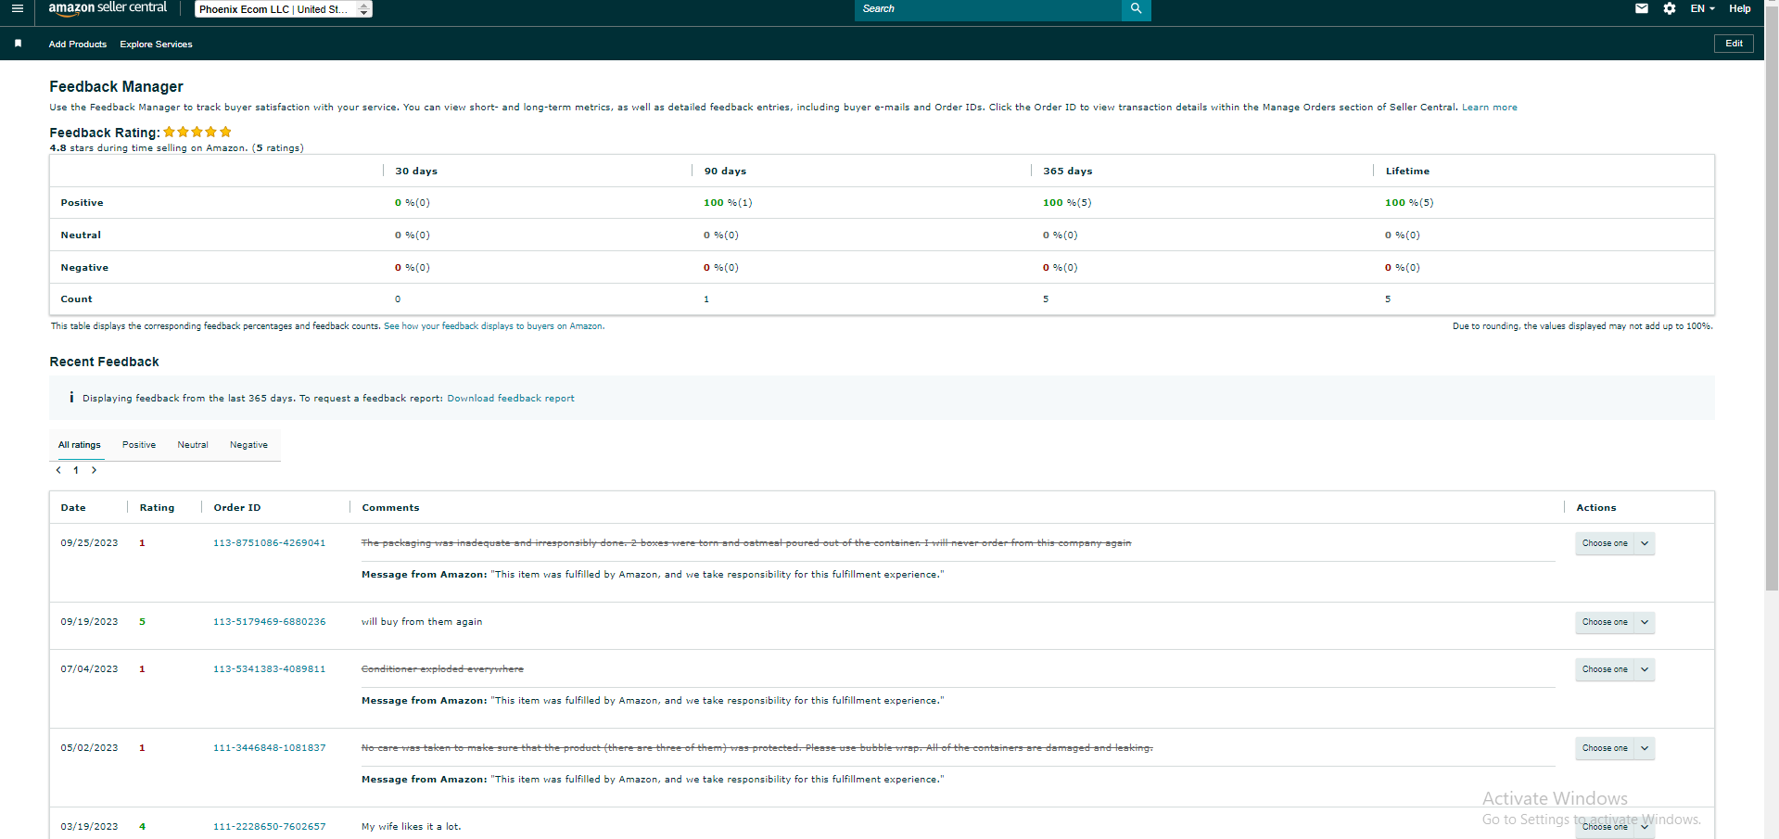Open Add Products menu item
1779x839 pixels.
78,44
